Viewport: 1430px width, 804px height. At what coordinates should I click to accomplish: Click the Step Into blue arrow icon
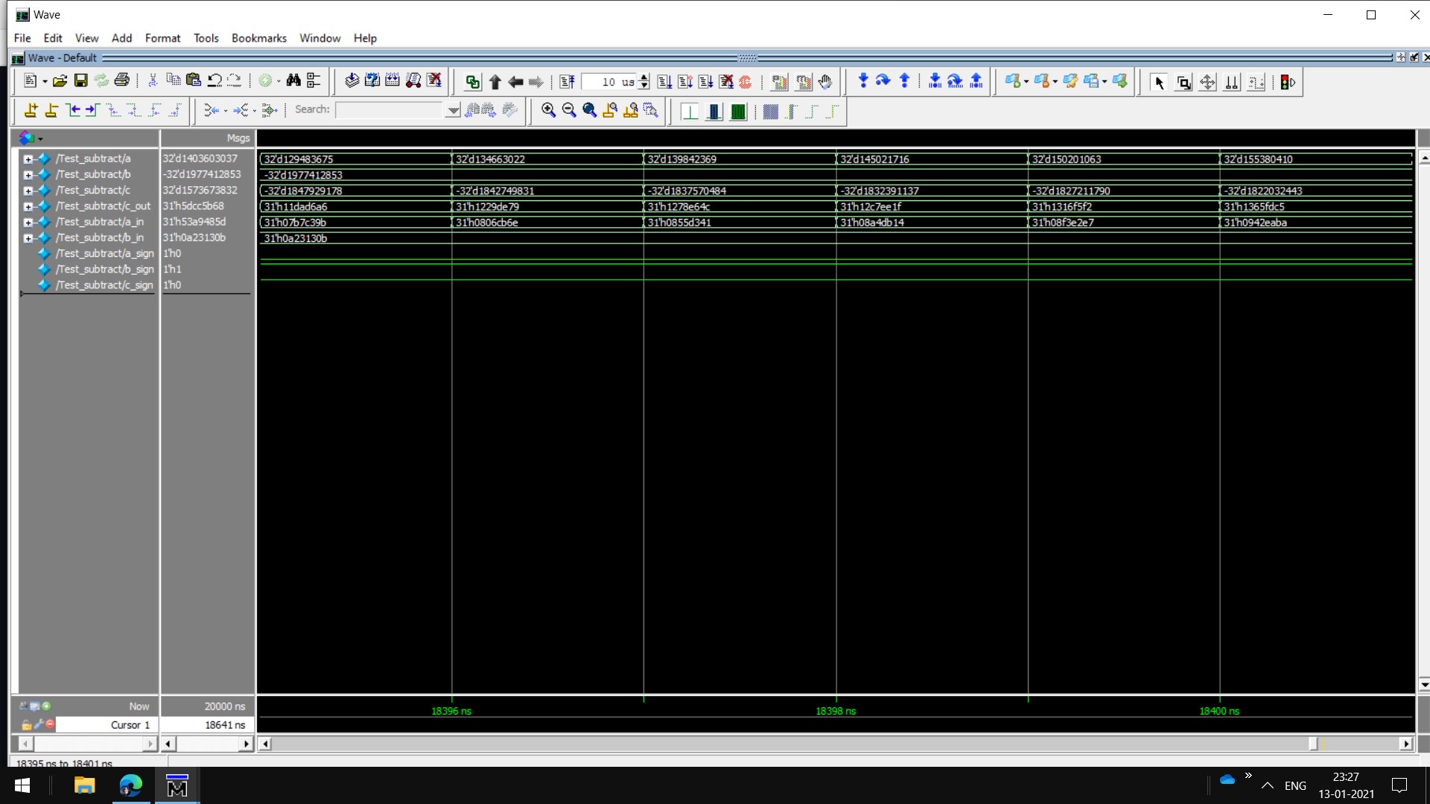pyautogui.click(x=862, y=81)
